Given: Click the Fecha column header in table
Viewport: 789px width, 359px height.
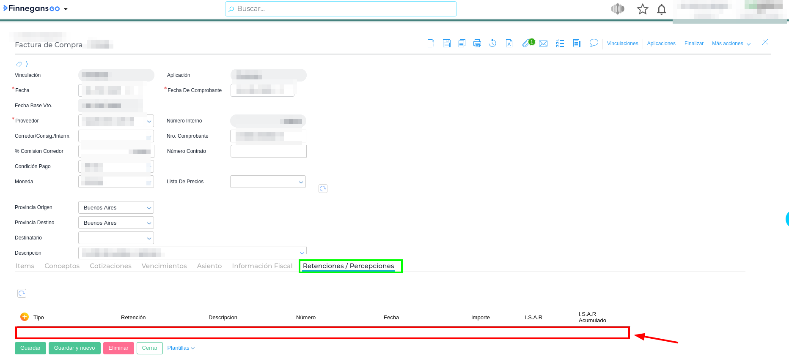Looking at the screenshot, I should tap(391, 318).
